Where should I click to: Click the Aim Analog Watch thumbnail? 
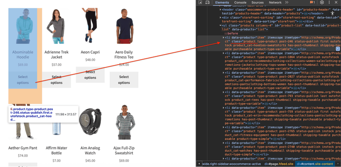[90, 122]
